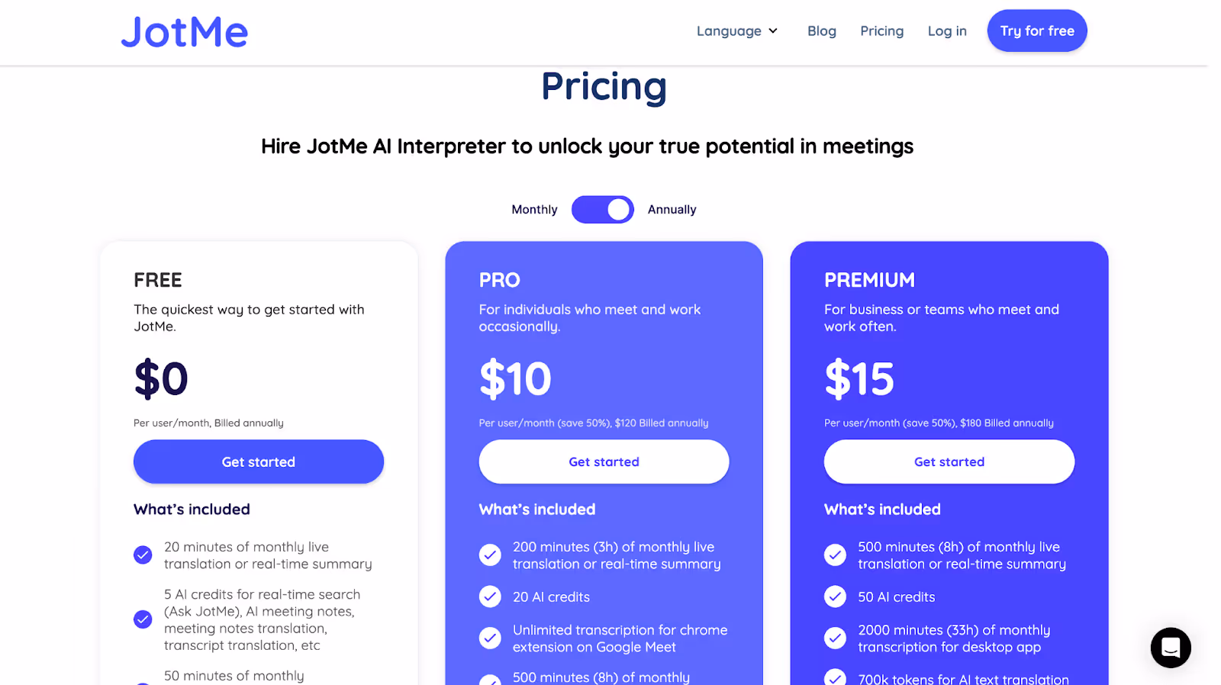Click the Annually label

pos(672,209)
